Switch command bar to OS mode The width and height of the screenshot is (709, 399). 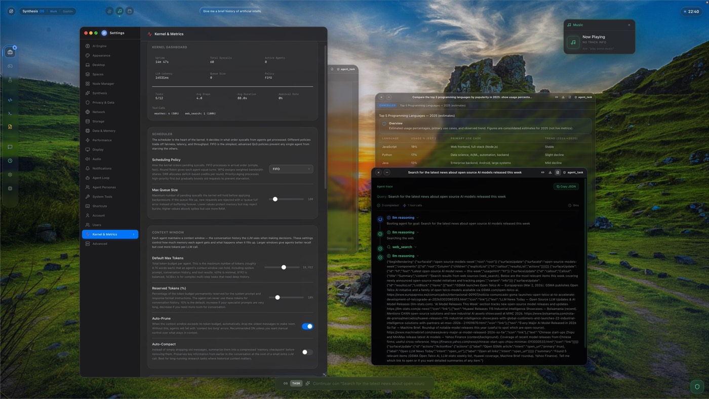(x=286, y=383)
